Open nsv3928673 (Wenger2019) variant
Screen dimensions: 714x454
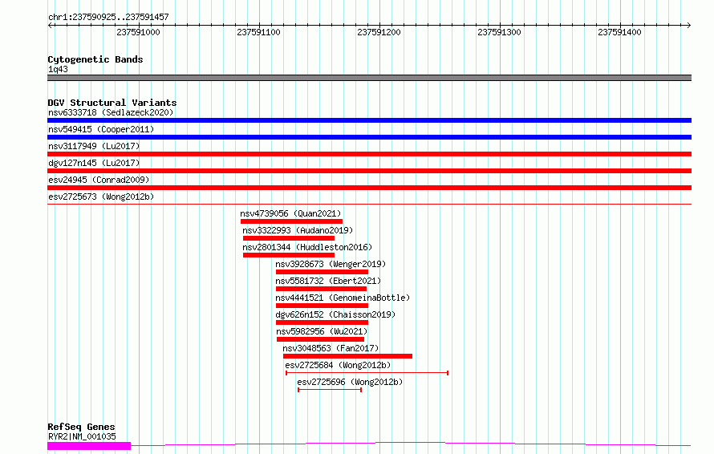click(331, 264)
